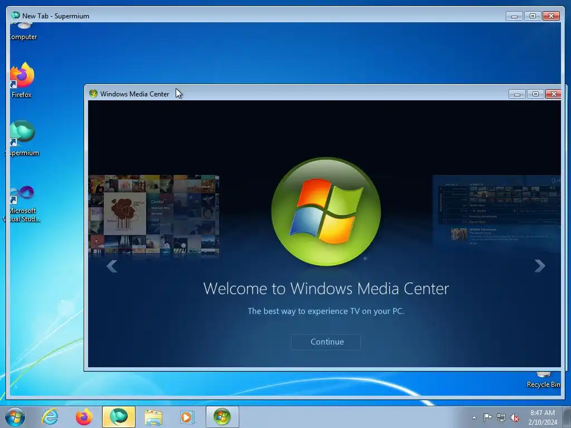Open the clock showing 8:47 AM
The width and height of the screenshot is (571, 428).
543,417
